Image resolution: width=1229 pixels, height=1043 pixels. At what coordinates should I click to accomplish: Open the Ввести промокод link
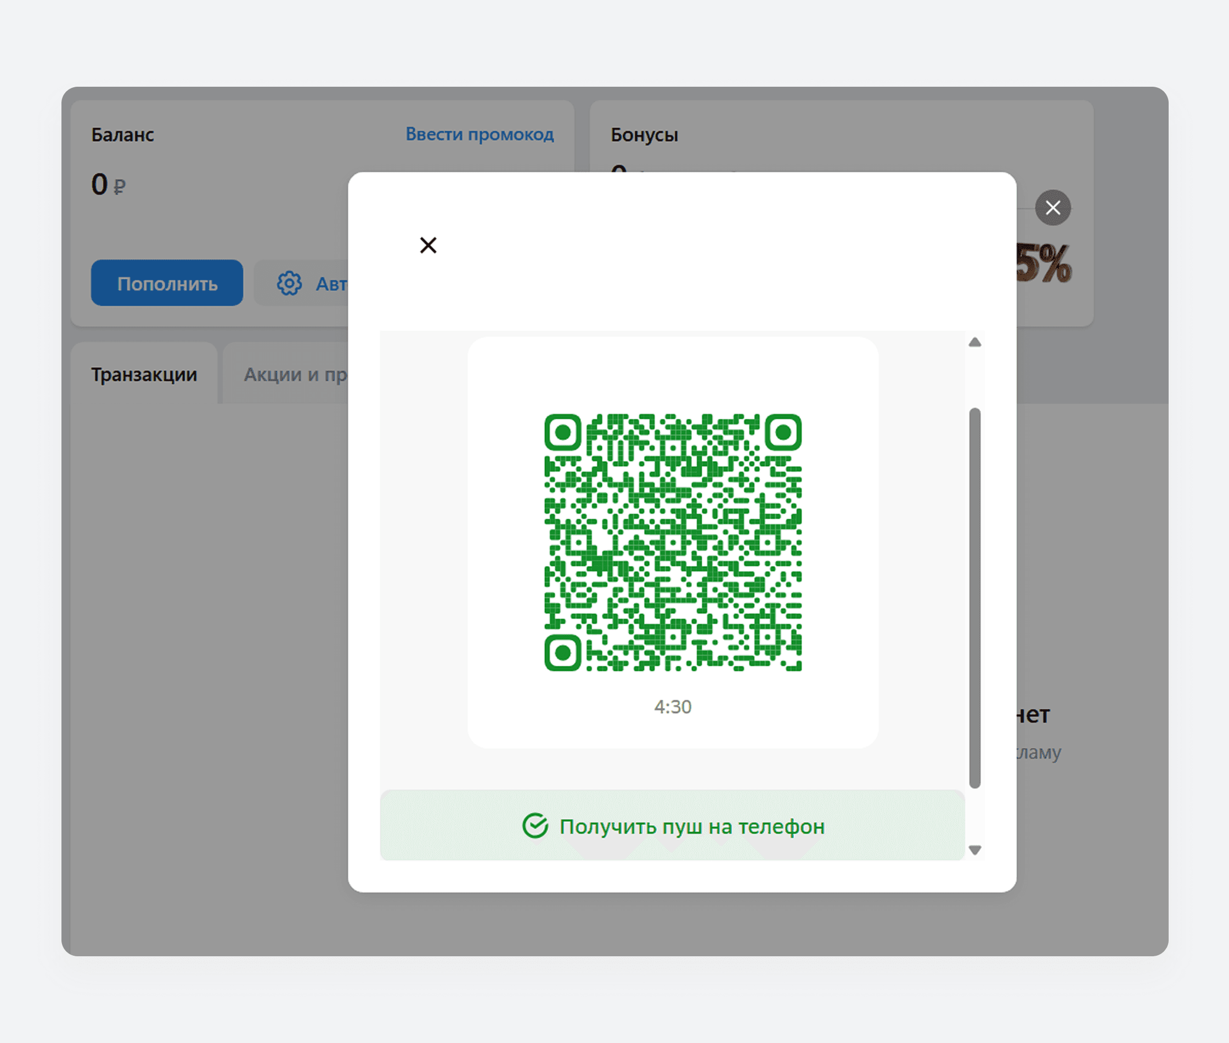[480, 134]
